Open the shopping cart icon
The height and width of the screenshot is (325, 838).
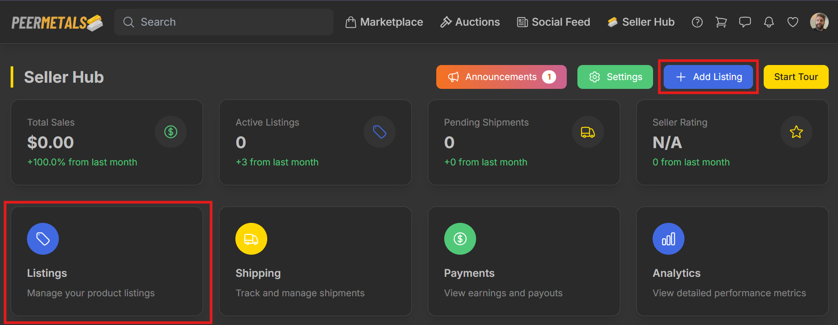point(721,22)
